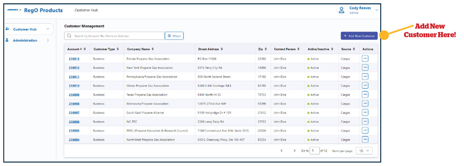Open account 210008 link
The height and width of the screenshot is (166, 464).
tap(74, 104)
